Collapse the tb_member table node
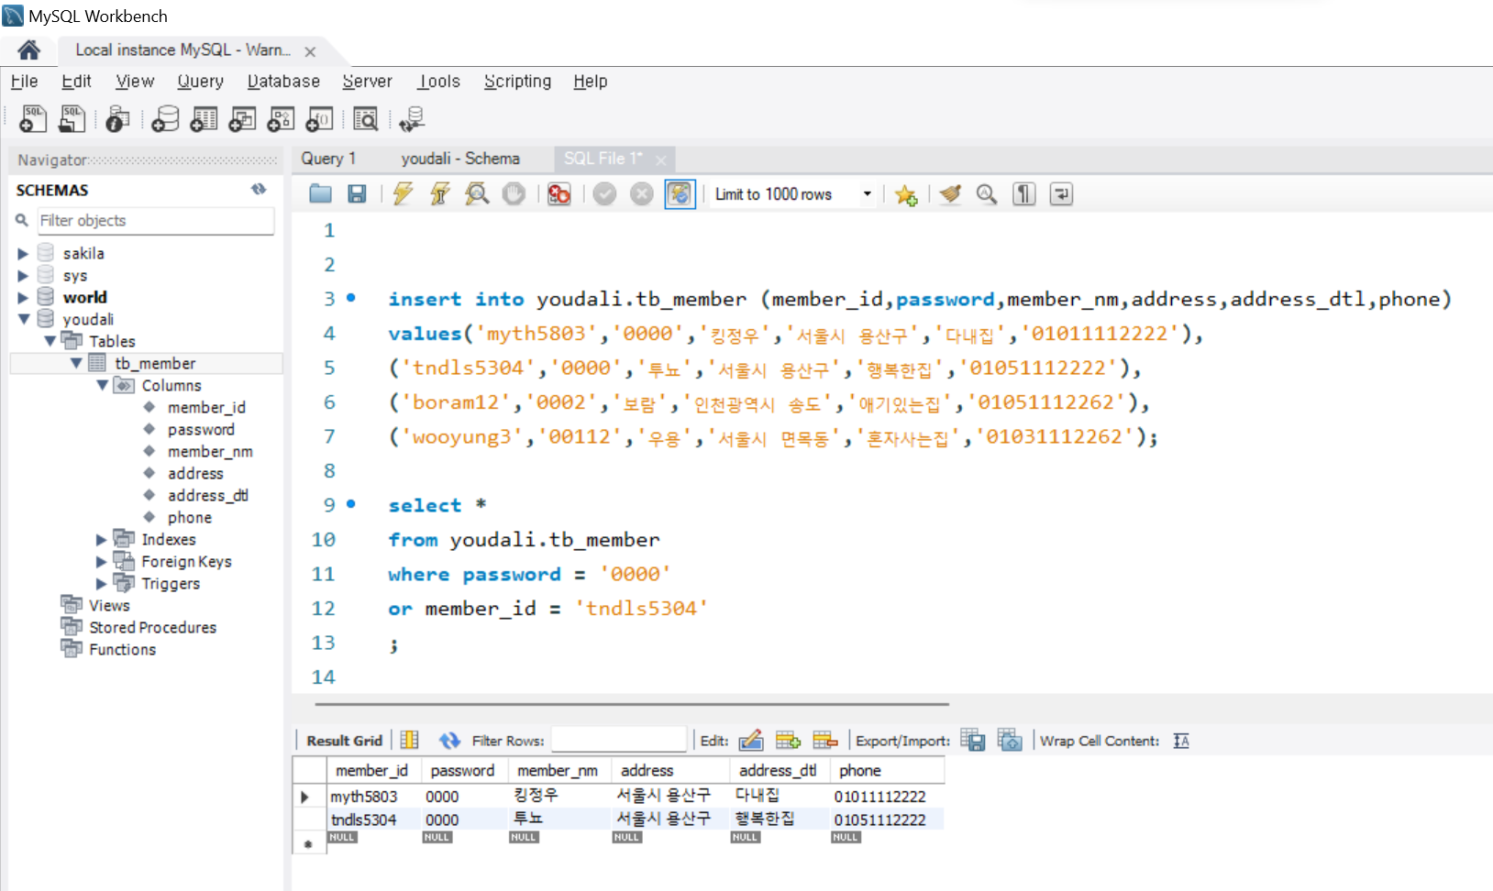The height and width of the screenshot is (891, 1493). [x=76, y=363]
